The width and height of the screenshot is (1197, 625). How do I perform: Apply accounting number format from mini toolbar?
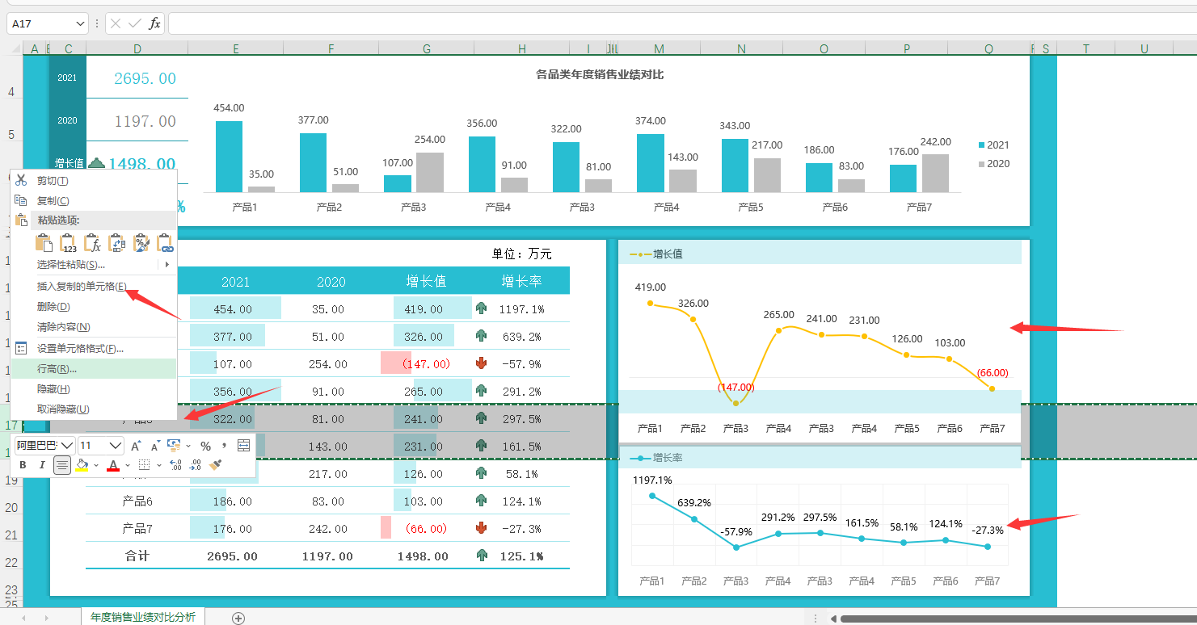click(173, 446)
